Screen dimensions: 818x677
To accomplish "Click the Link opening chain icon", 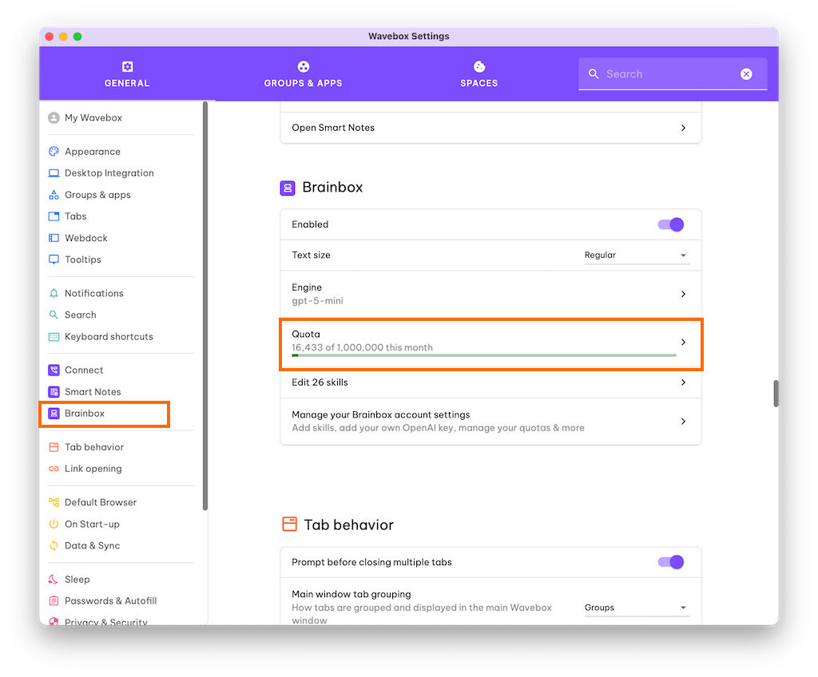I will (x=54, y=469).
